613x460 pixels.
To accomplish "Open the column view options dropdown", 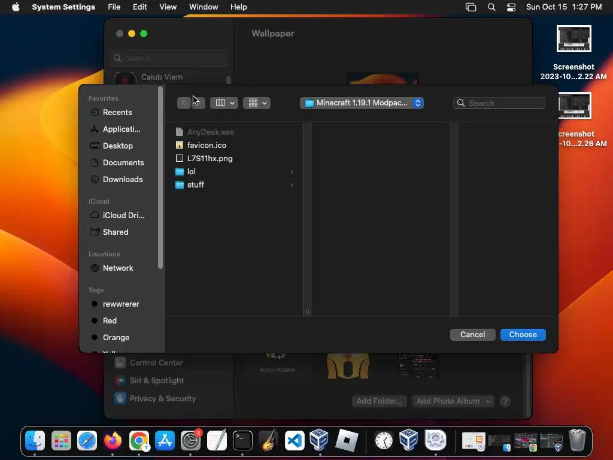I will (x=224, y=103).
